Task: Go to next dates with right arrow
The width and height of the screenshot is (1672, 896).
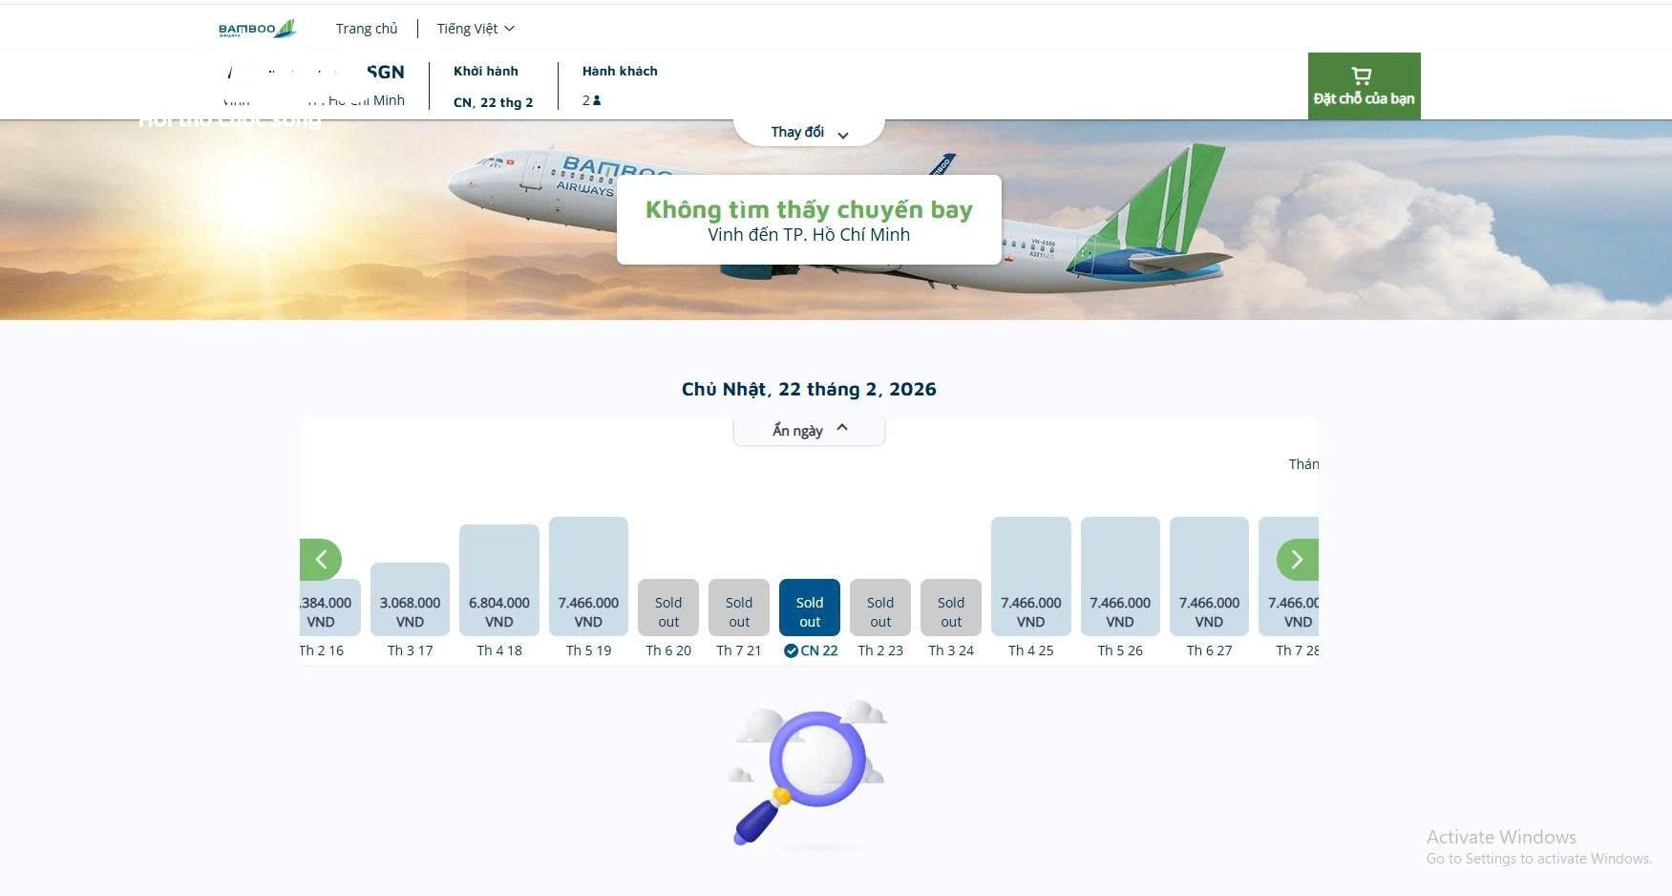Action: [x=1297, y=560]
